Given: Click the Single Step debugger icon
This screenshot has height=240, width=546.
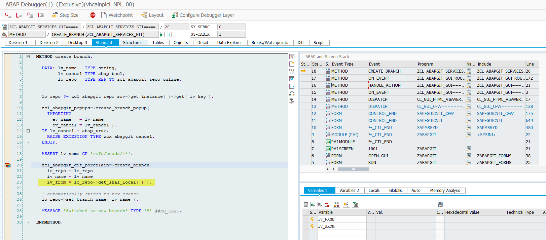Looking at the screenshot, I should (8, 15).
